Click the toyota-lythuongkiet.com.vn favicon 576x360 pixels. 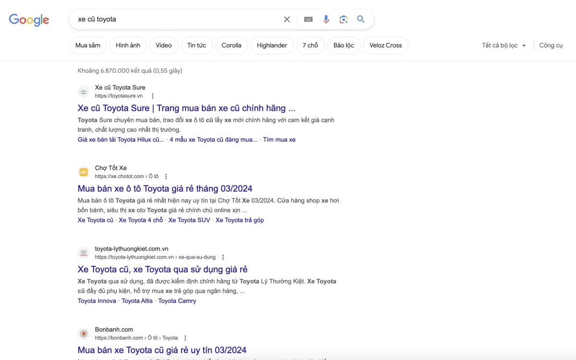click(84, 253)
